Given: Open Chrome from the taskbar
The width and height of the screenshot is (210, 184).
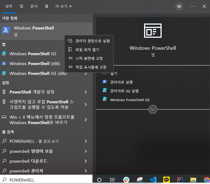Looking at the screenshot, I should (207, 180).
